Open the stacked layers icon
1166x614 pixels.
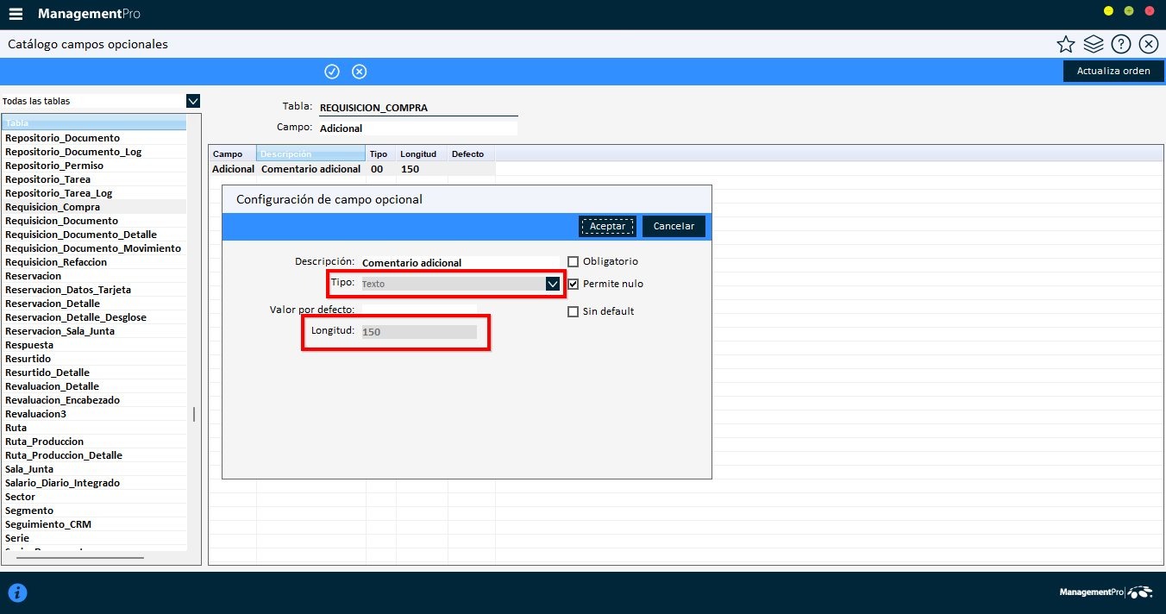(x=1094, y=45)
